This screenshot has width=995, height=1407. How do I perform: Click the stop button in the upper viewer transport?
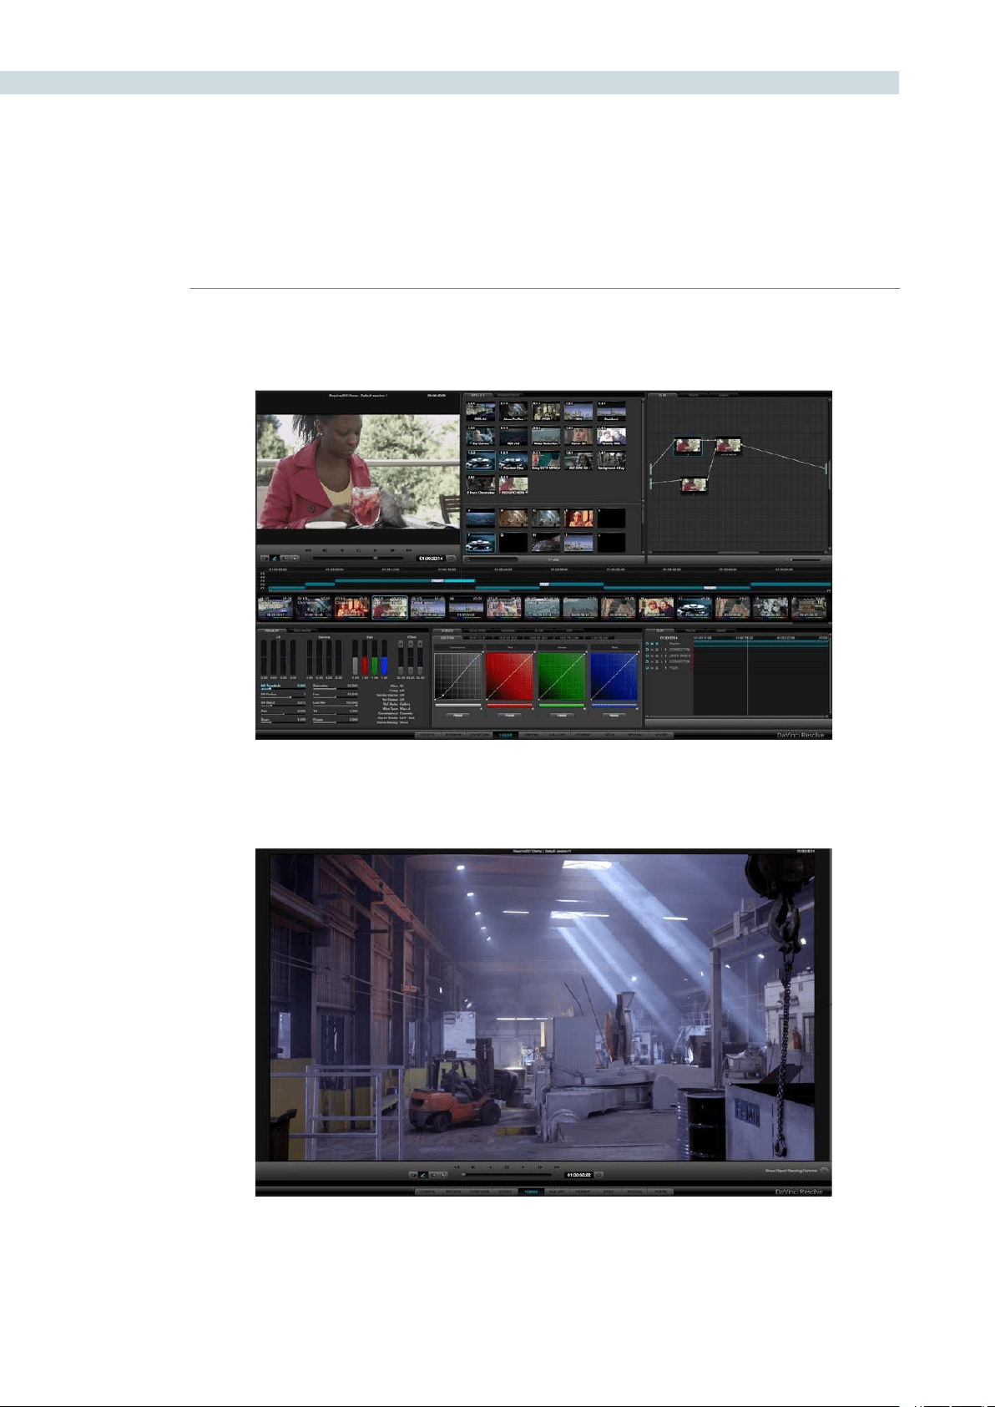[358, 550]
